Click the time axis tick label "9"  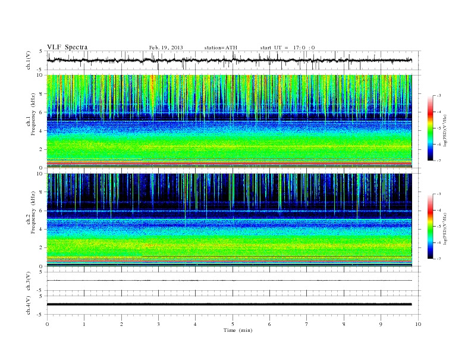(381, 324)
